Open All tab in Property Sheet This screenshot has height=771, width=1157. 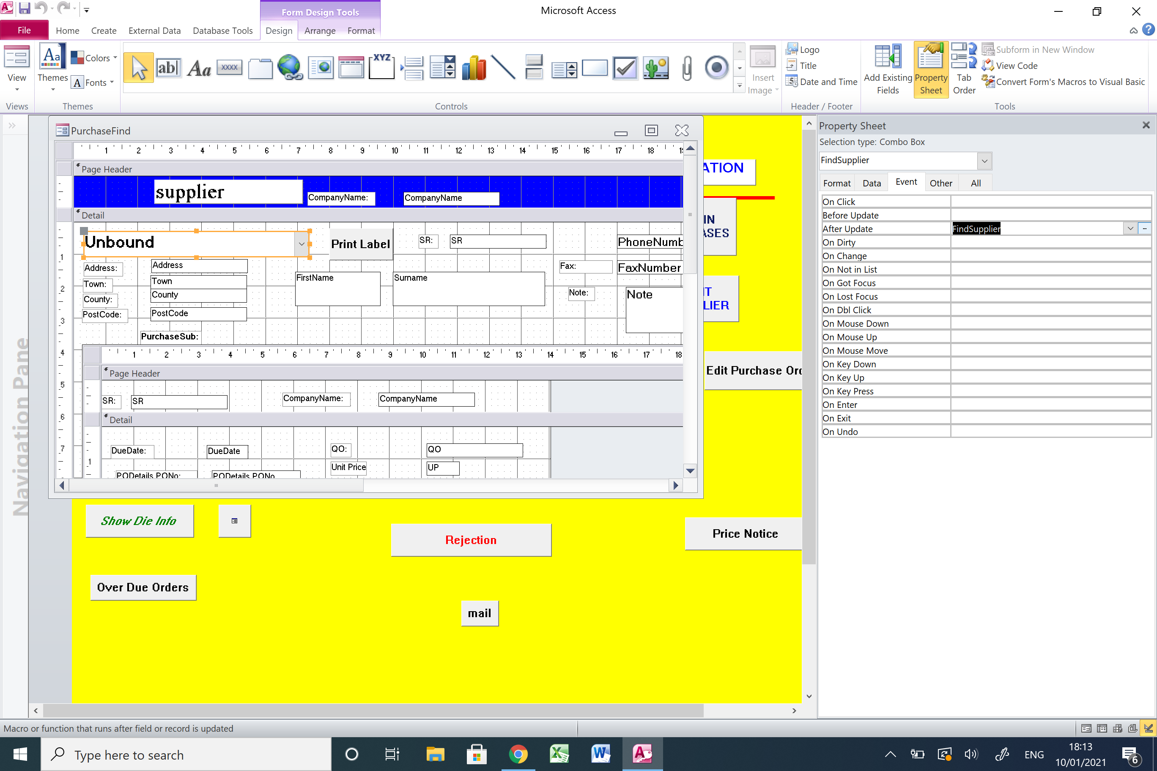point(976,183)
